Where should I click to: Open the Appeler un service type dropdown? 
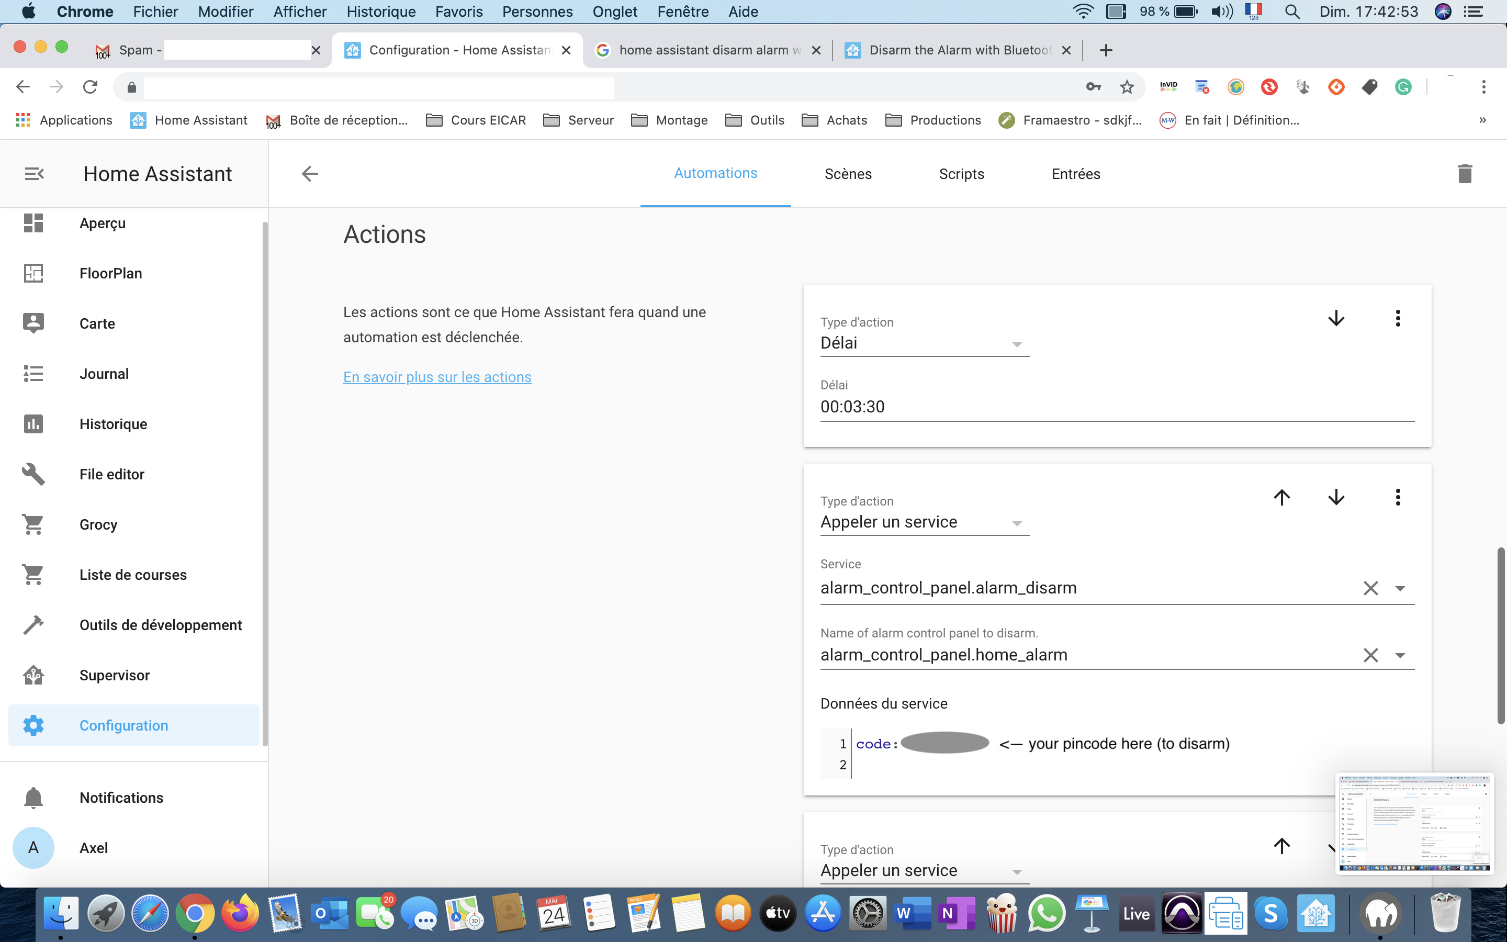pyautogui.click(x=1016, y=523)
